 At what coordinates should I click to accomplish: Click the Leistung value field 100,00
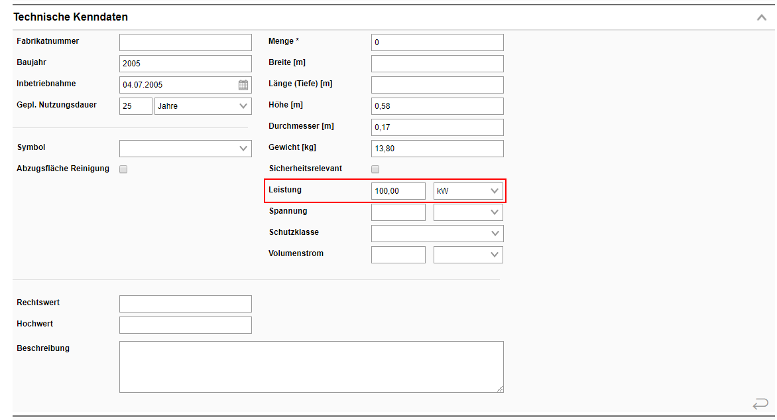click(398, 191)
